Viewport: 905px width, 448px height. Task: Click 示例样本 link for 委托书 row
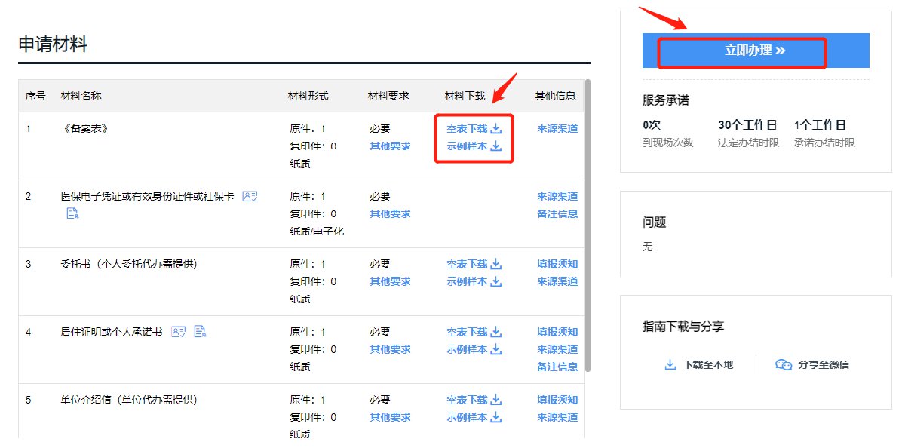pos(468,282)
